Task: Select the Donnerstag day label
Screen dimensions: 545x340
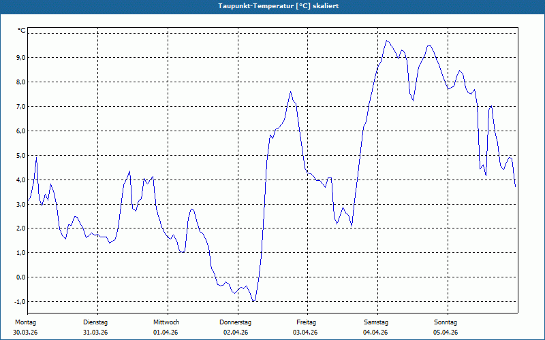Action: (x=235, y=322)
